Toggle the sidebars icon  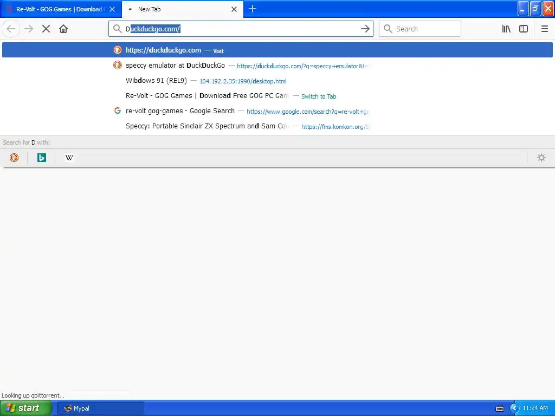click(524, 29)
